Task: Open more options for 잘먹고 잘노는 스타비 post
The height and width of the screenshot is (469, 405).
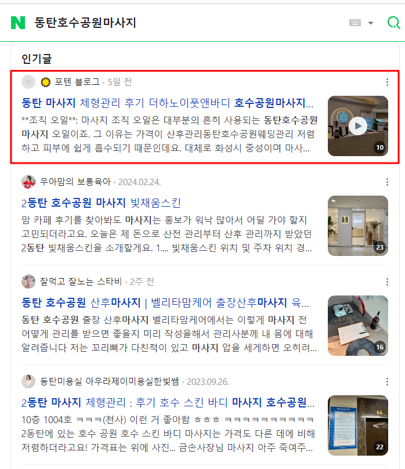Action: click(x=387, y=282)
